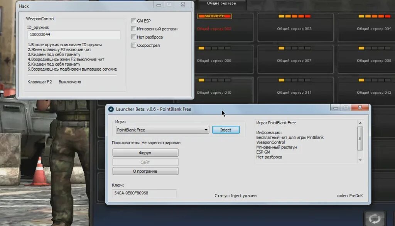Click the 'Выключено' status in Hack window

70,82
